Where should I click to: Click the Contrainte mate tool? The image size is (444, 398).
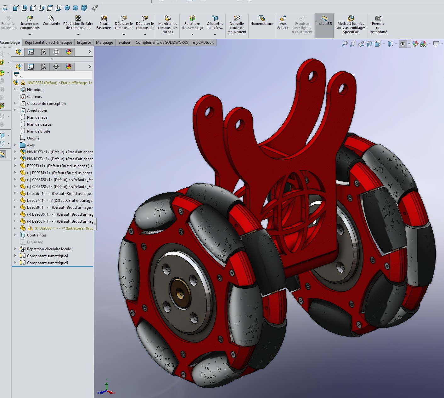click(x=51, y=21)
